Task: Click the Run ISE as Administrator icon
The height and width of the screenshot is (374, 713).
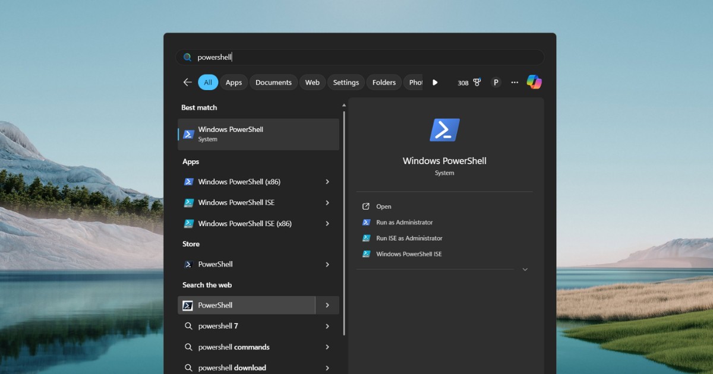Action: 366,238
